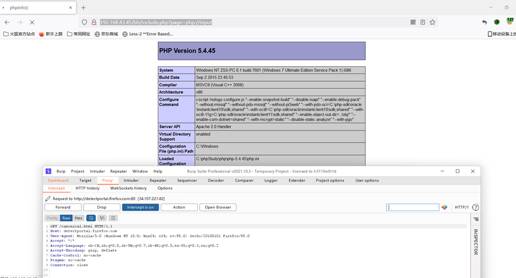This screenshot has width=516, height=278.
Task: Open the multicolor highlight picker icon
Action: point(444,207)
